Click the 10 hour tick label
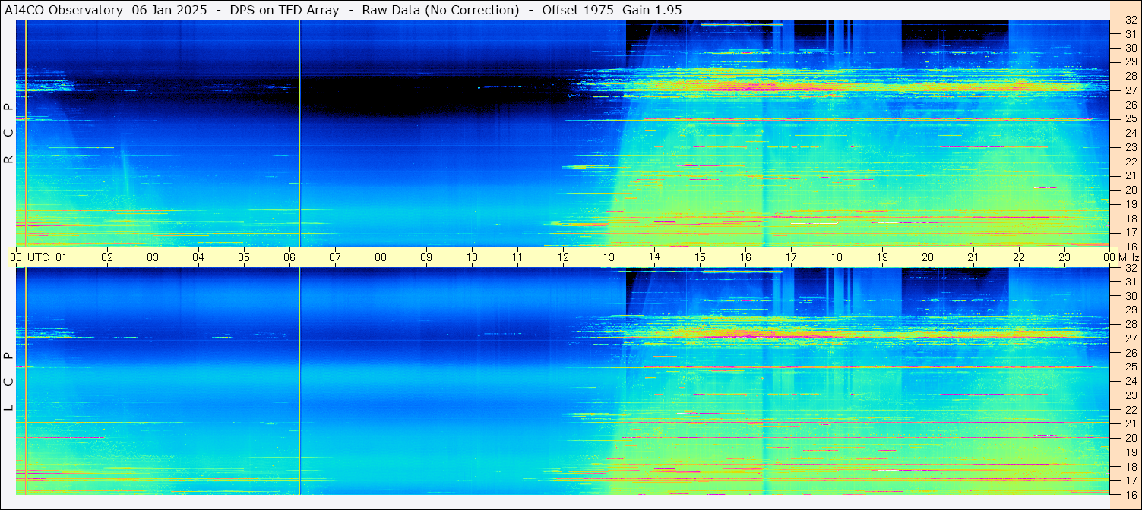Image resolution: width=1142 pixels, height=510 pixels. click(472, 257)
